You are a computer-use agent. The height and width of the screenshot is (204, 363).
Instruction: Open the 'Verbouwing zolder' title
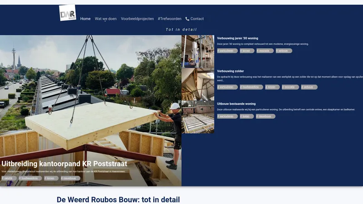(231, 71)
